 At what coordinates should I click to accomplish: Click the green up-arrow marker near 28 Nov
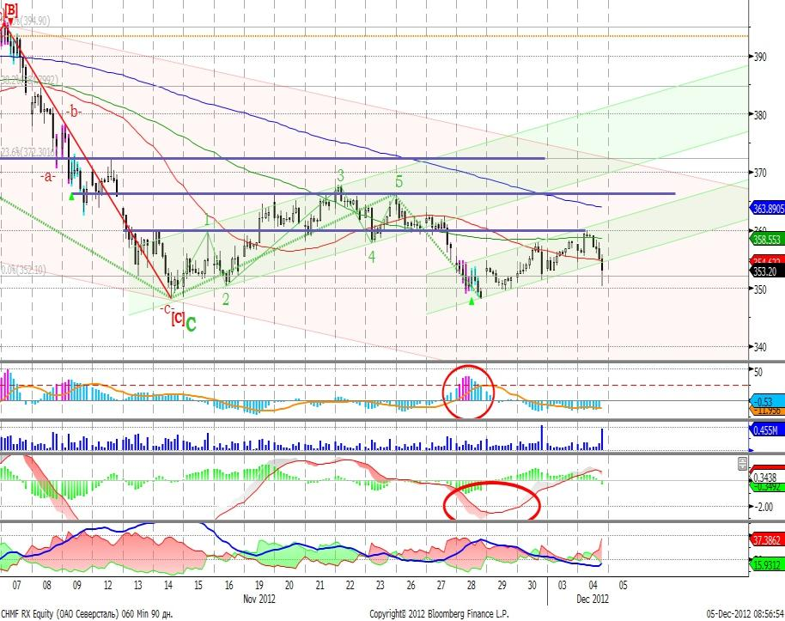point(472,300)
